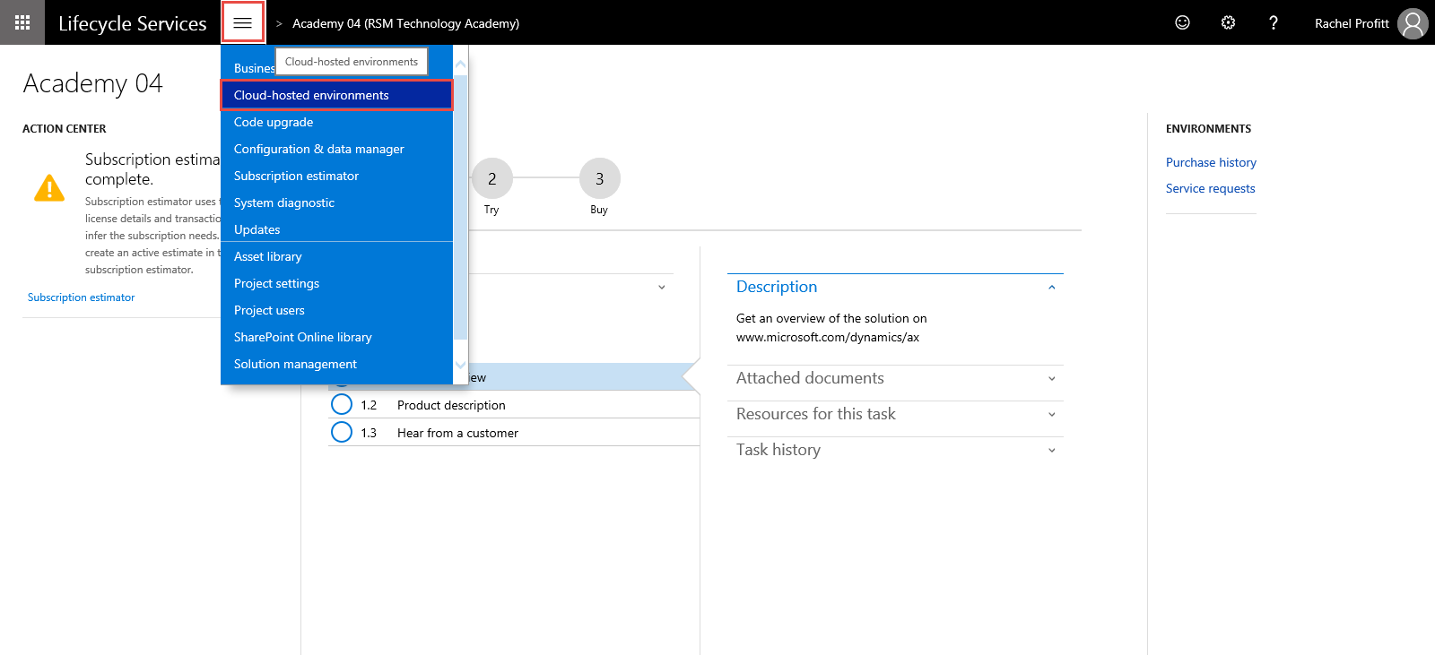Screen dimensions: 1435x655
Task: Toggle the hamburger navigation menu
Action: pos(242,22)
